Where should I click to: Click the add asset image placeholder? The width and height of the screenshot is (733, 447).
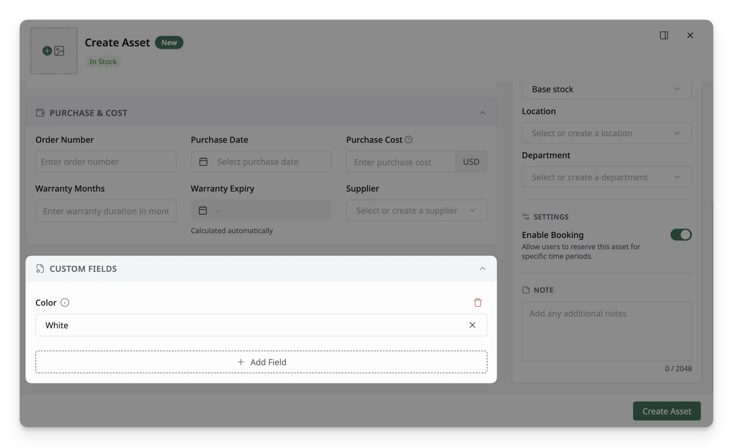pos(54,51)
